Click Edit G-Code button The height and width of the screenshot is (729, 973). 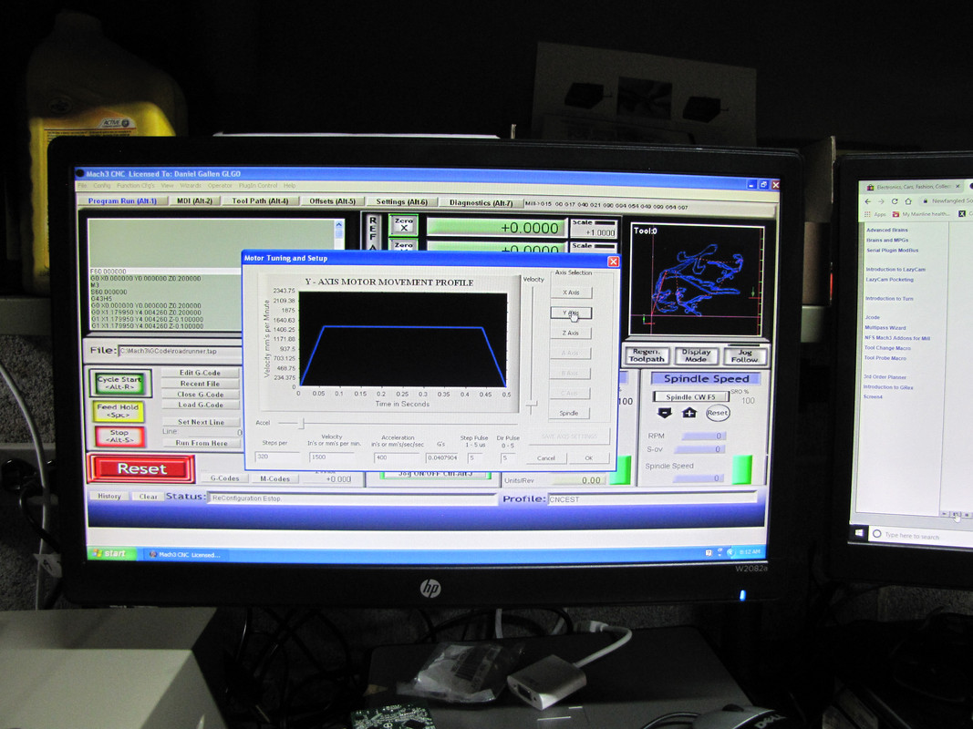tap(200, 373)
